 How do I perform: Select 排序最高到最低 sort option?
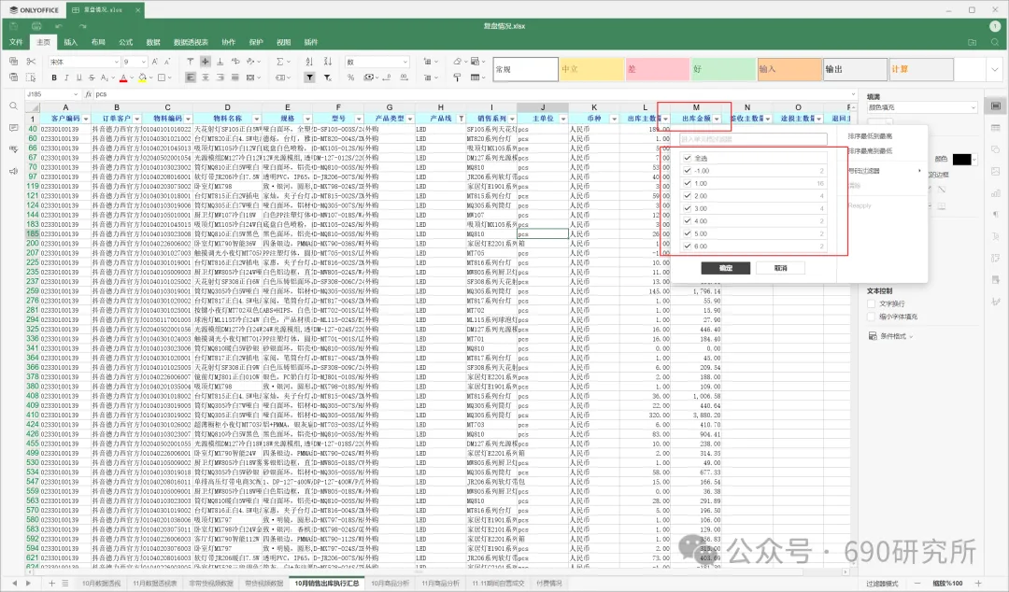point(870,151)
